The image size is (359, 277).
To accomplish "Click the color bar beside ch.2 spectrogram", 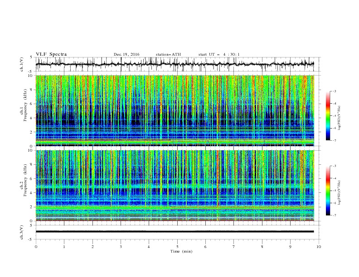I will point(328,191).
